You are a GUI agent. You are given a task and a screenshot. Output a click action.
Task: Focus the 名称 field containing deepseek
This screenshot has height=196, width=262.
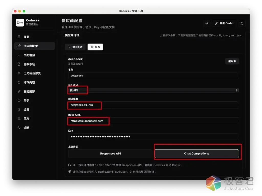154,76
